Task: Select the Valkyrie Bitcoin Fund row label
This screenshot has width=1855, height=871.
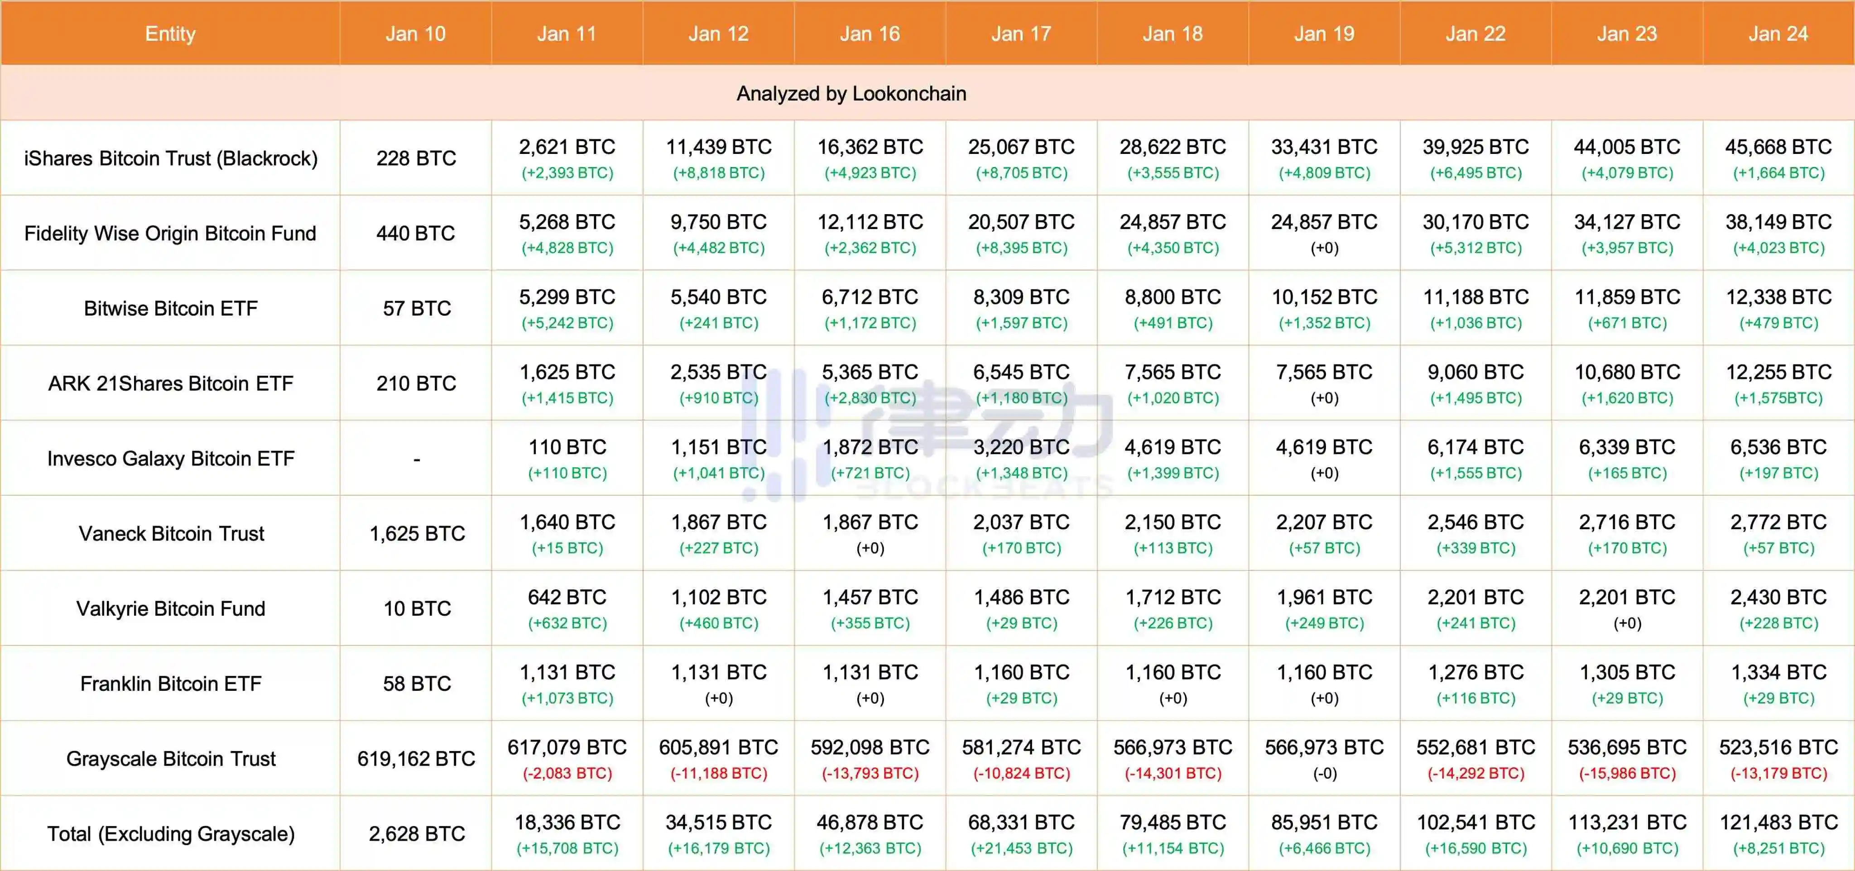Action: pyautogui.click(x=171, y=608)
